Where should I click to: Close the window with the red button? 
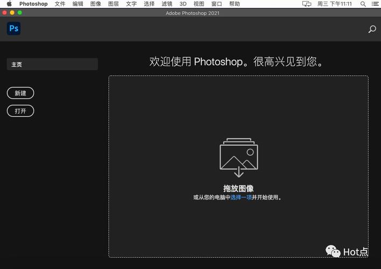5,12
